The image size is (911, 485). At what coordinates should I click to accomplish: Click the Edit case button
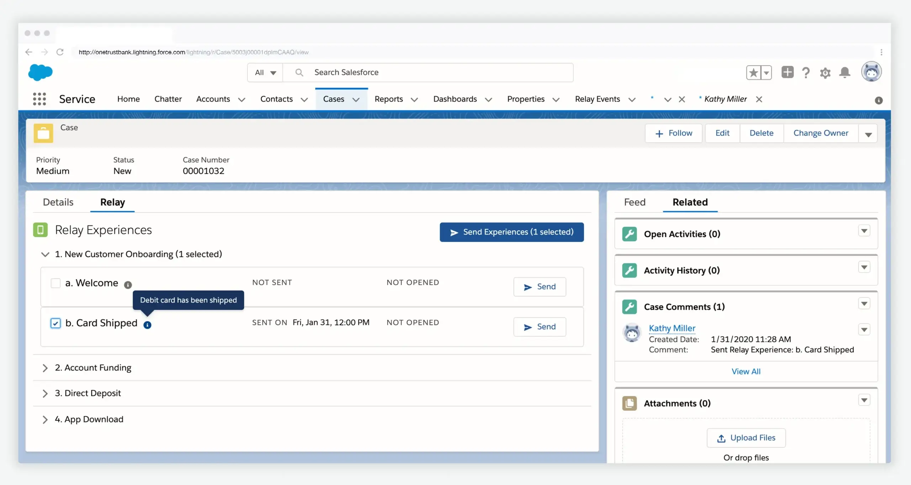pos(722,134)
